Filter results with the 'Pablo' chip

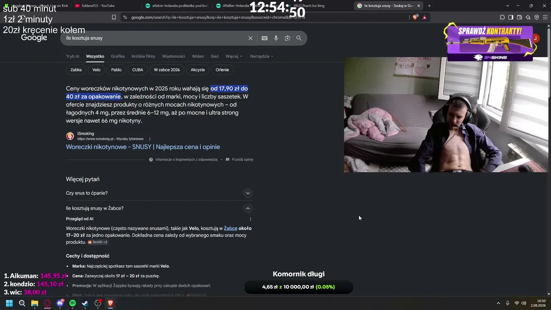point(116,70)
